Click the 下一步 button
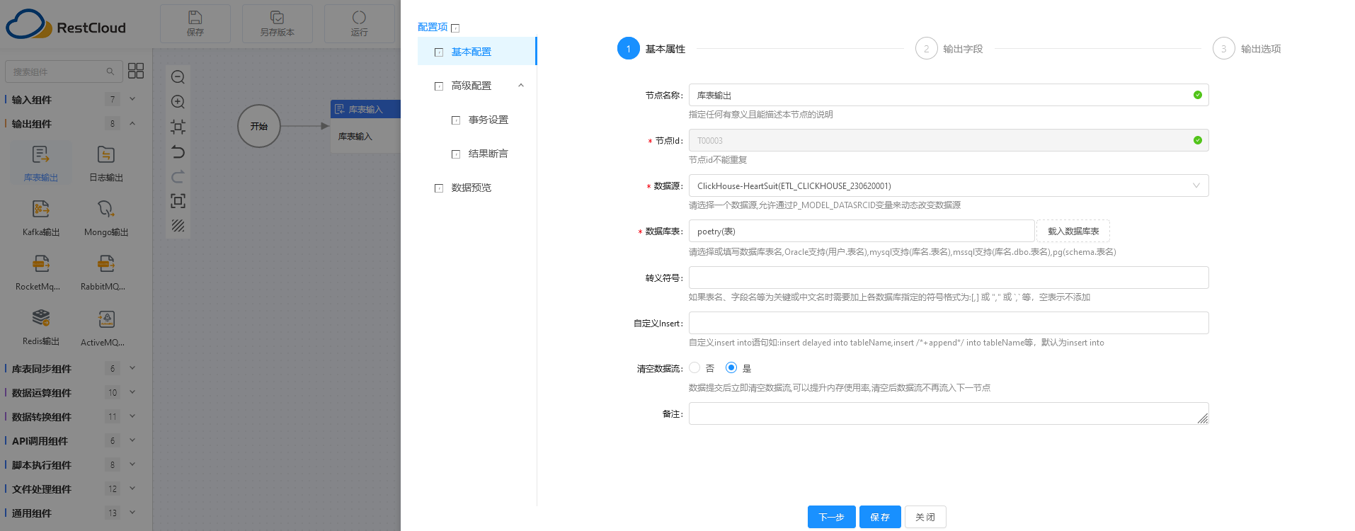 pyautogui.click(x=832, y=517)
